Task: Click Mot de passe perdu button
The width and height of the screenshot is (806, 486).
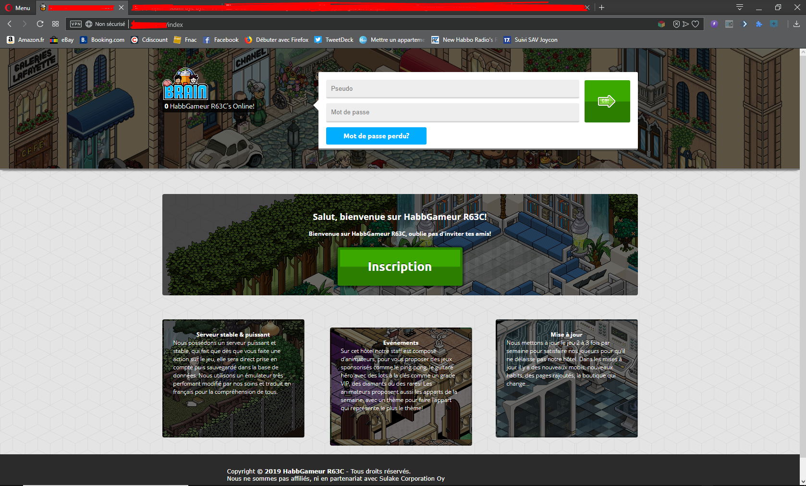Action: (x=376, y=136)
